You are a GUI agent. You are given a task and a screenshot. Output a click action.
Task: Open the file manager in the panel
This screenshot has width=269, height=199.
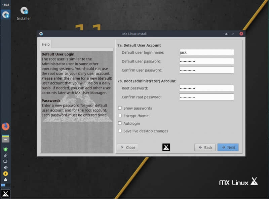[5, 138]
